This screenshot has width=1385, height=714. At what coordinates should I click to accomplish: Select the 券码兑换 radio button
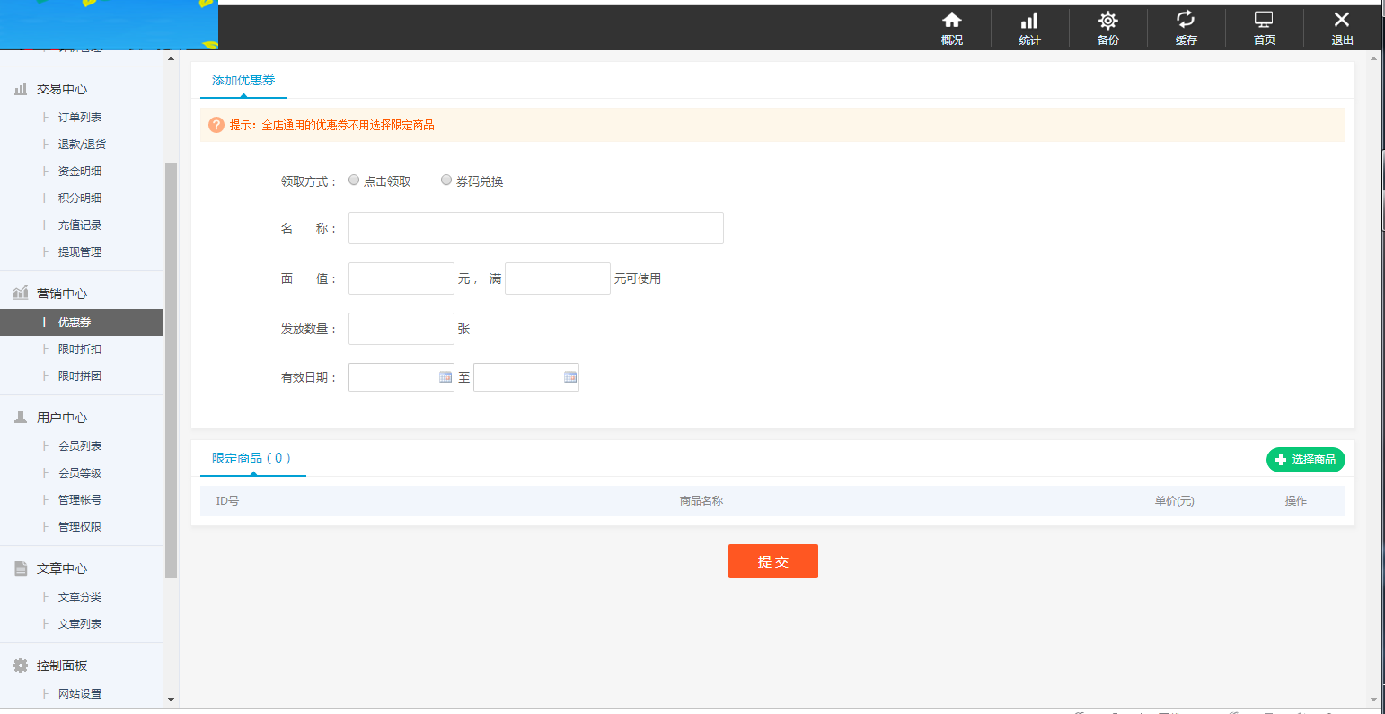pos(446,180)
